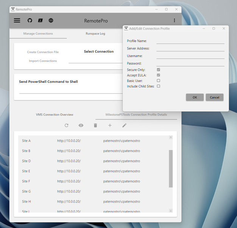Open the hamburger menu in RemotePro

17,20
